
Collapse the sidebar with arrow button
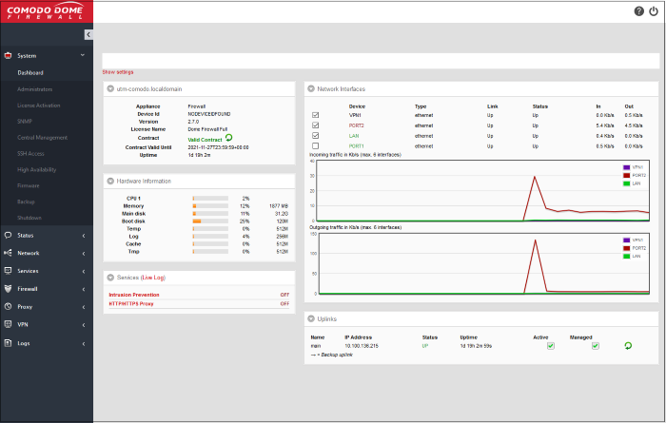click(x=88, y=34)
